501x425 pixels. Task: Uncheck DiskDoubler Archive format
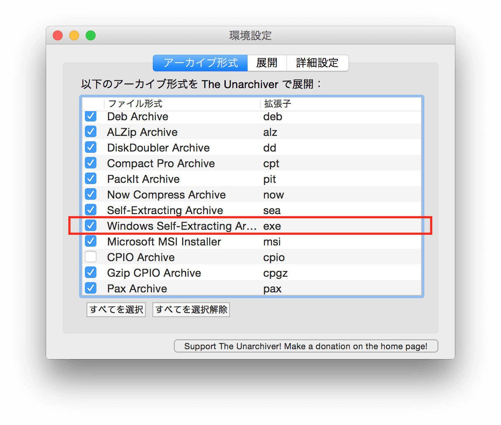click(x=91, y=147)
